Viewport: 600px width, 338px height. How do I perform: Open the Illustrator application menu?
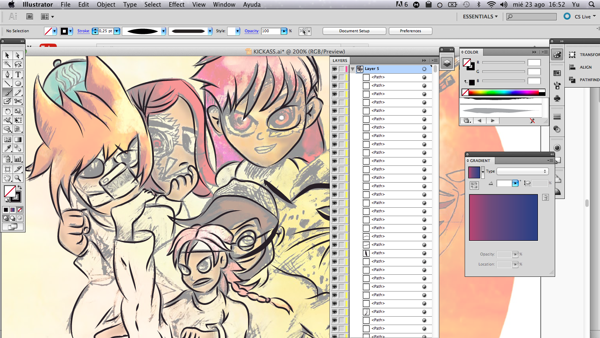pyautogui.click(x=38, y=5)
